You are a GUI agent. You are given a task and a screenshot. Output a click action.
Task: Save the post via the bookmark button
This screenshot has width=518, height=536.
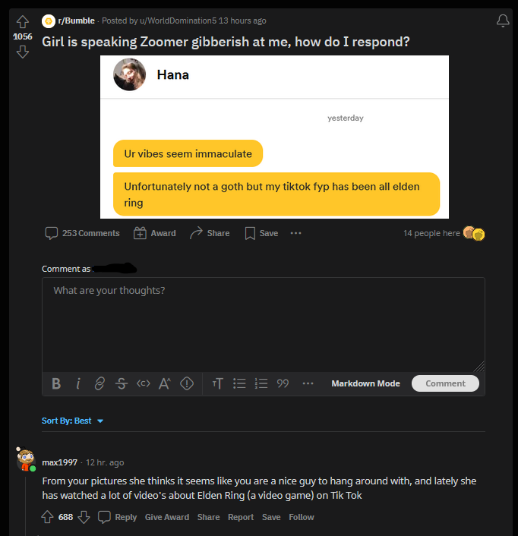(x=261, y=233)
